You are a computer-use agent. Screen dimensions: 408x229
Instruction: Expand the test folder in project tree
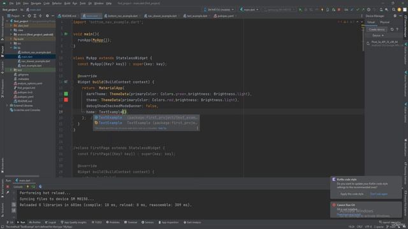tap(11, 70)
